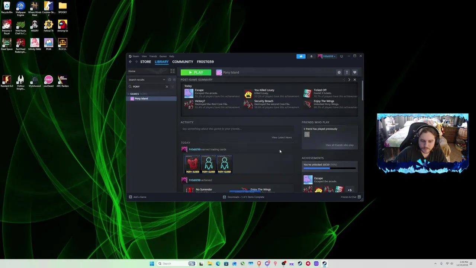Click the Ticked Off achievement icon
The height and width of the screenshot is (268, 476).
(307, 93)
